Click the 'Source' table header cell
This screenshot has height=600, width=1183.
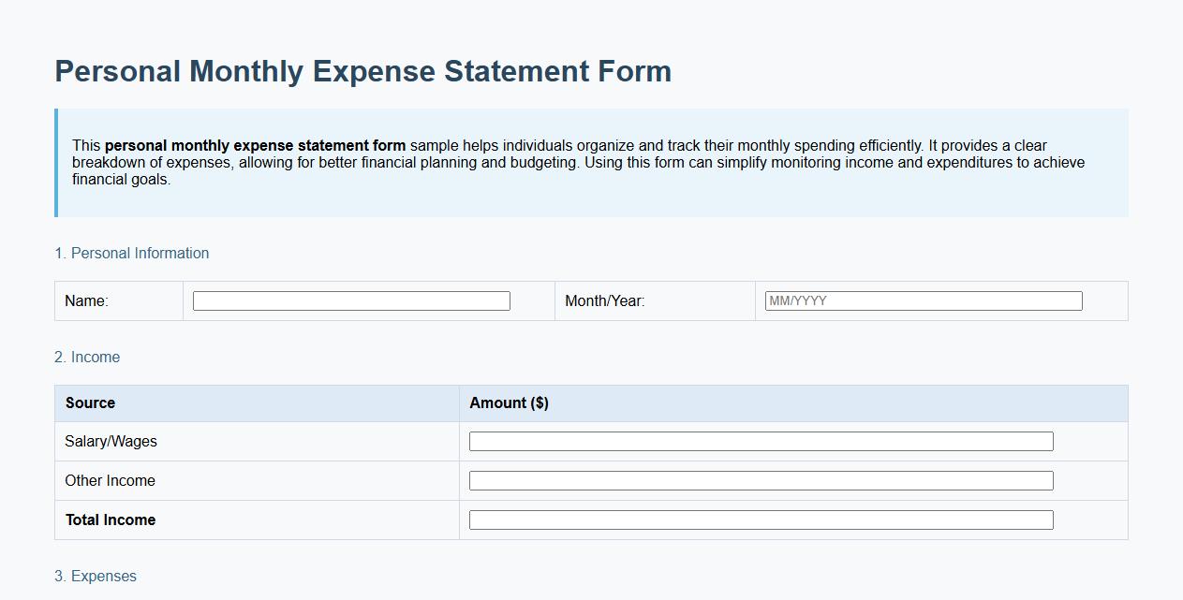89,402
